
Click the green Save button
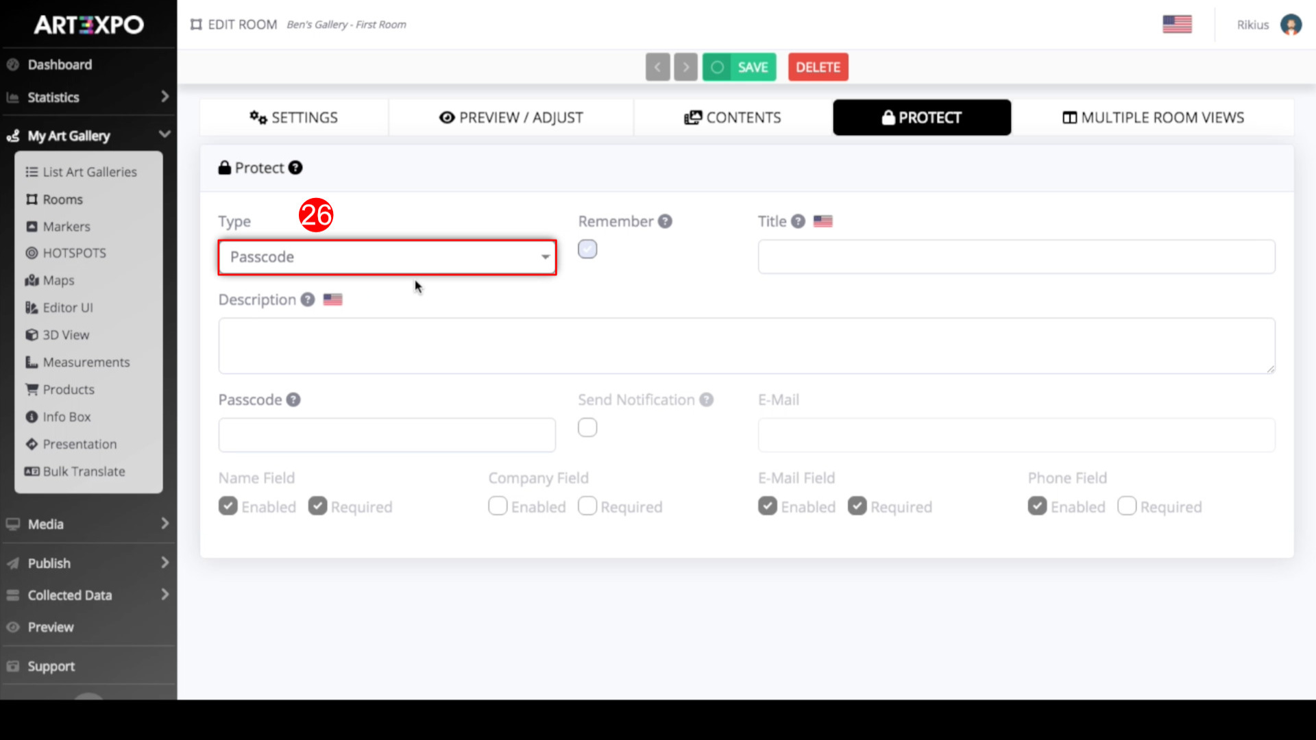(x=739, y=67)
